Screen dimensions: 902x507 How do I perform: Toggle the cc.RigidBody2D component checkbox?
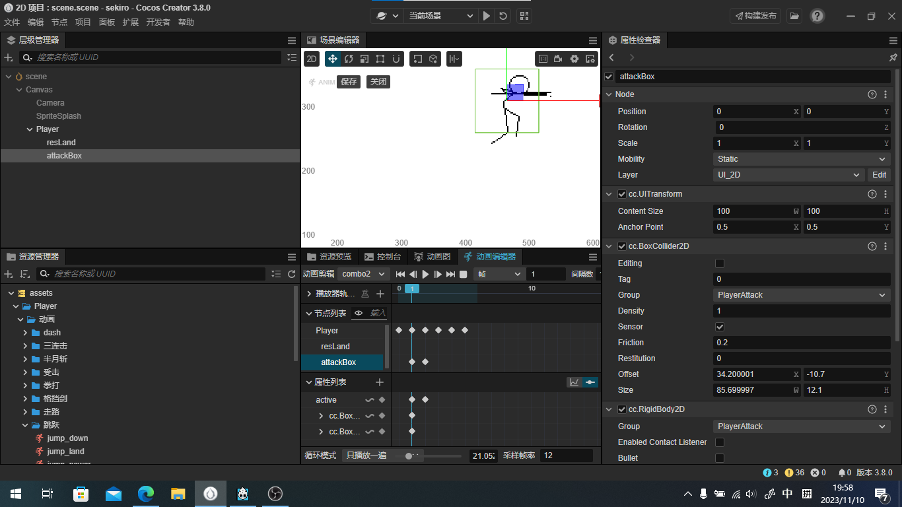pyautogui.click(x=621, y=409)
